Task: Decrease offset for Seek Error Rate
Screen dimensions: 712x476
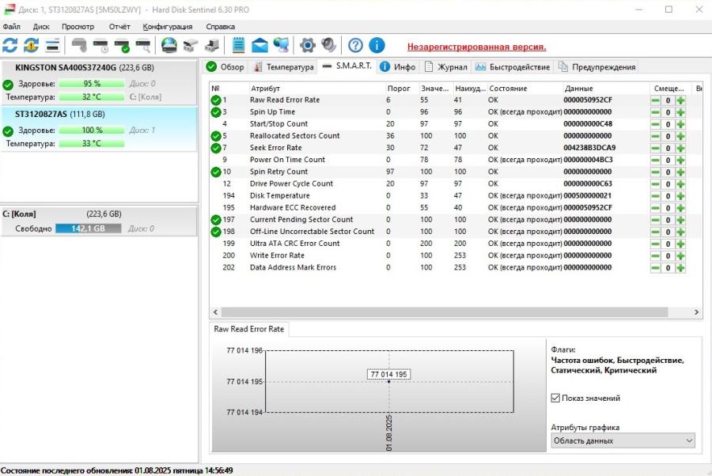Action: click(x=655, y=148)
